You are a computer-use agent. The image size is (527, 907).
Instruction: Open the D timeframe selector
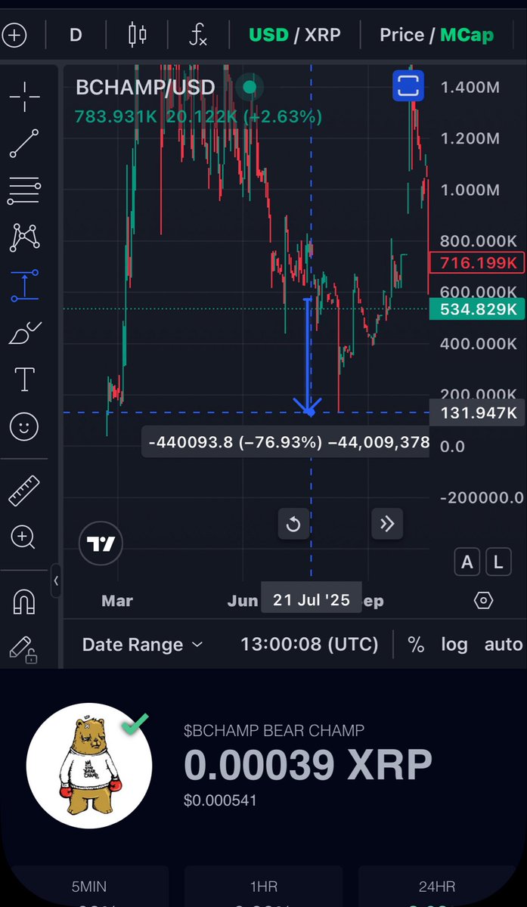click(x=76, y=35)
